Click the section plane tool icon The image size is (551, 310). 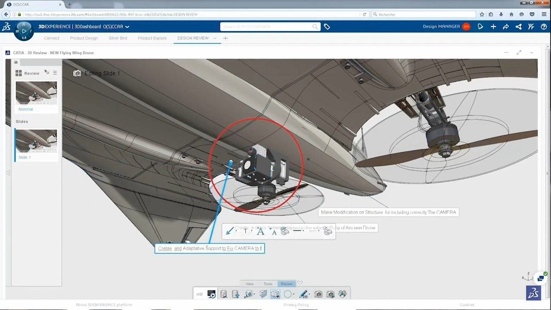[x=263, y=294]
